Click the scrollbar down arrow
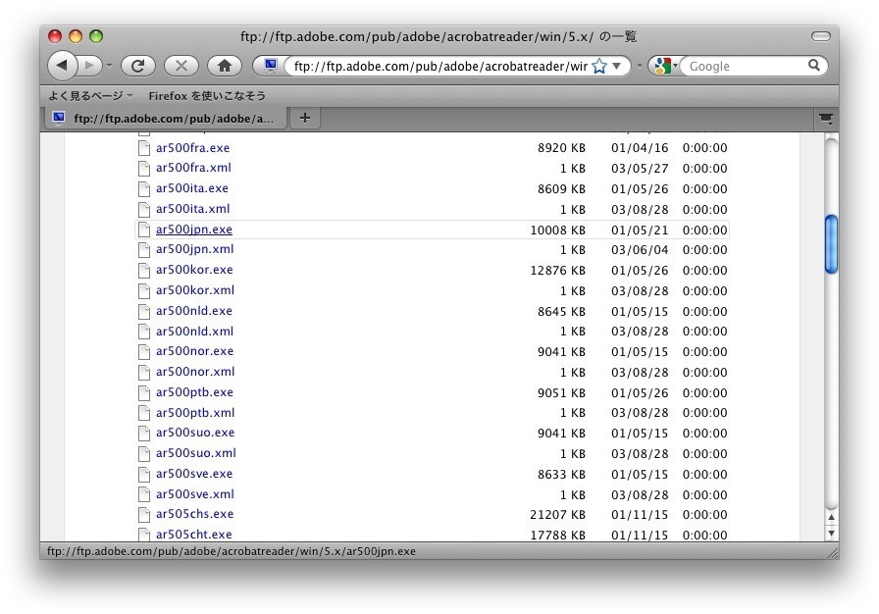879x614 pixels. (831, 534)
